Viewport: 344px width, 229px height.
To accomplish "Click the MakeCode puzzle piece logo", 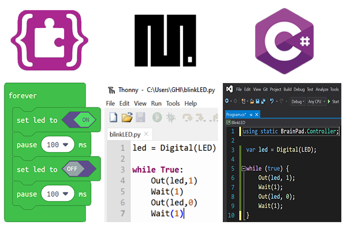I will (x=50, y=40).
